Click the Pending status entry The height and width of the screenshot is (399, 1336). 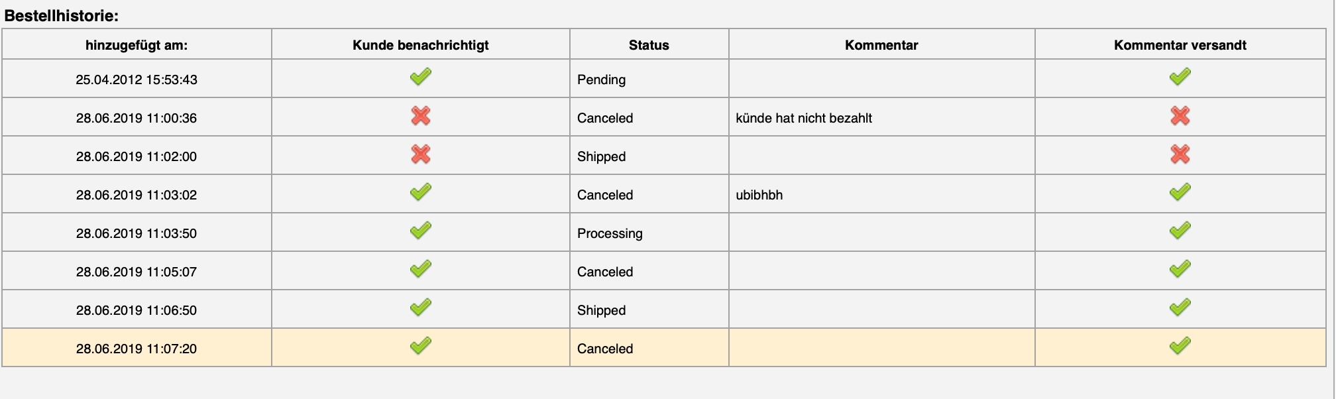[601, 80]
